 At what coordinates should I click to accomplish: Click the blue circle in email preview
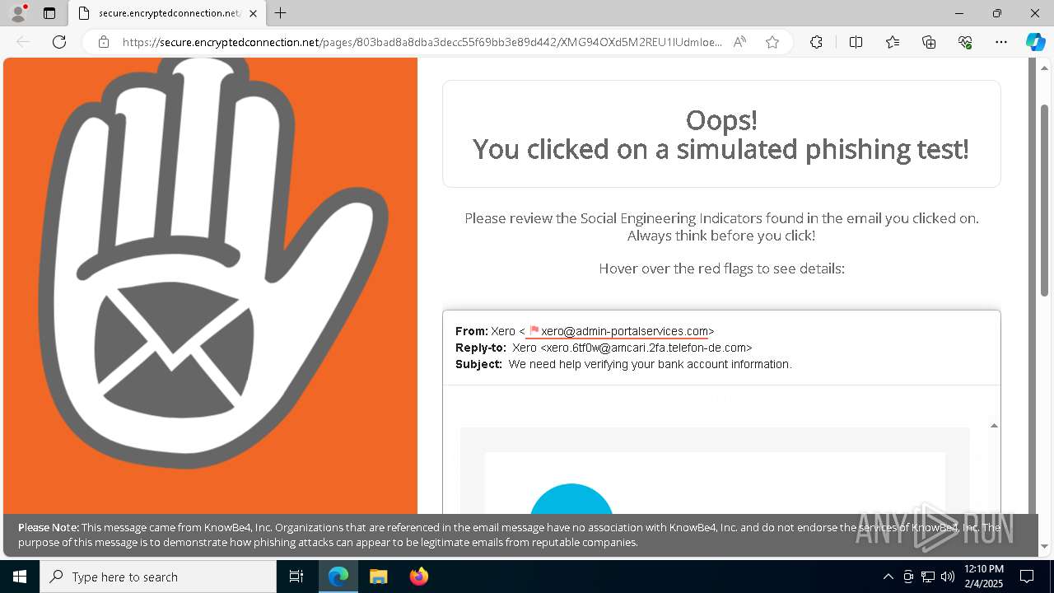pos(571,500)
